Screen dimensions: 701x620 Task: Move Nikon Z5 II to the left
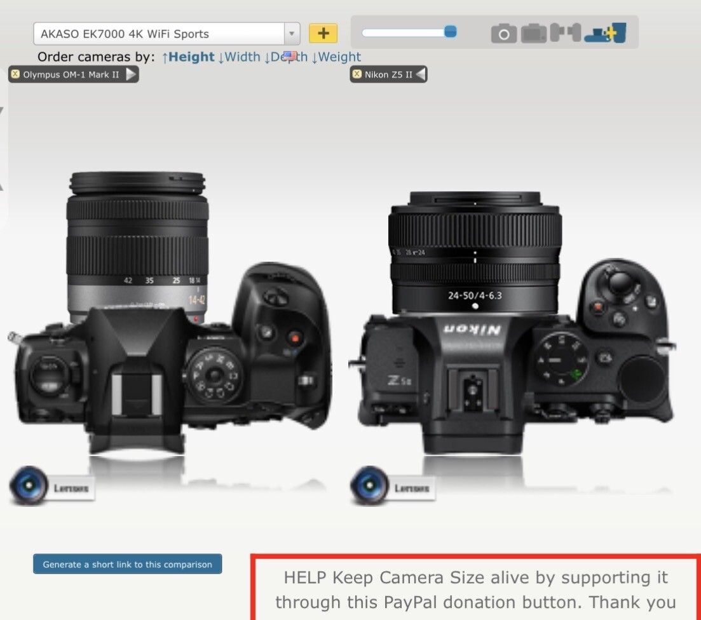pos(420,74)
